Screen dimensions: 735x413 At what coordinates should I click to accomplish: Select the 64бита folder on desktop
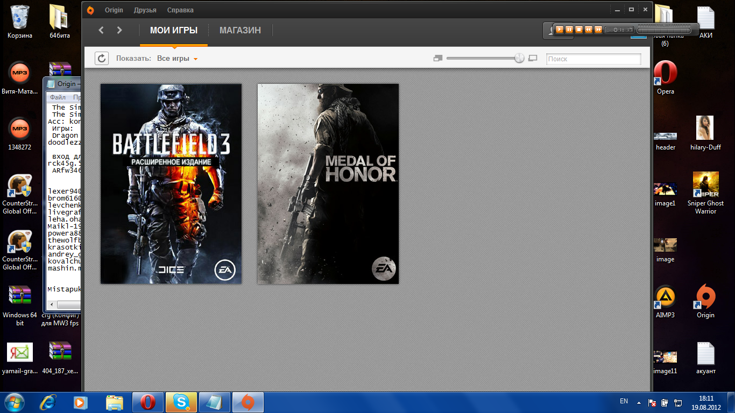point(60,22)
